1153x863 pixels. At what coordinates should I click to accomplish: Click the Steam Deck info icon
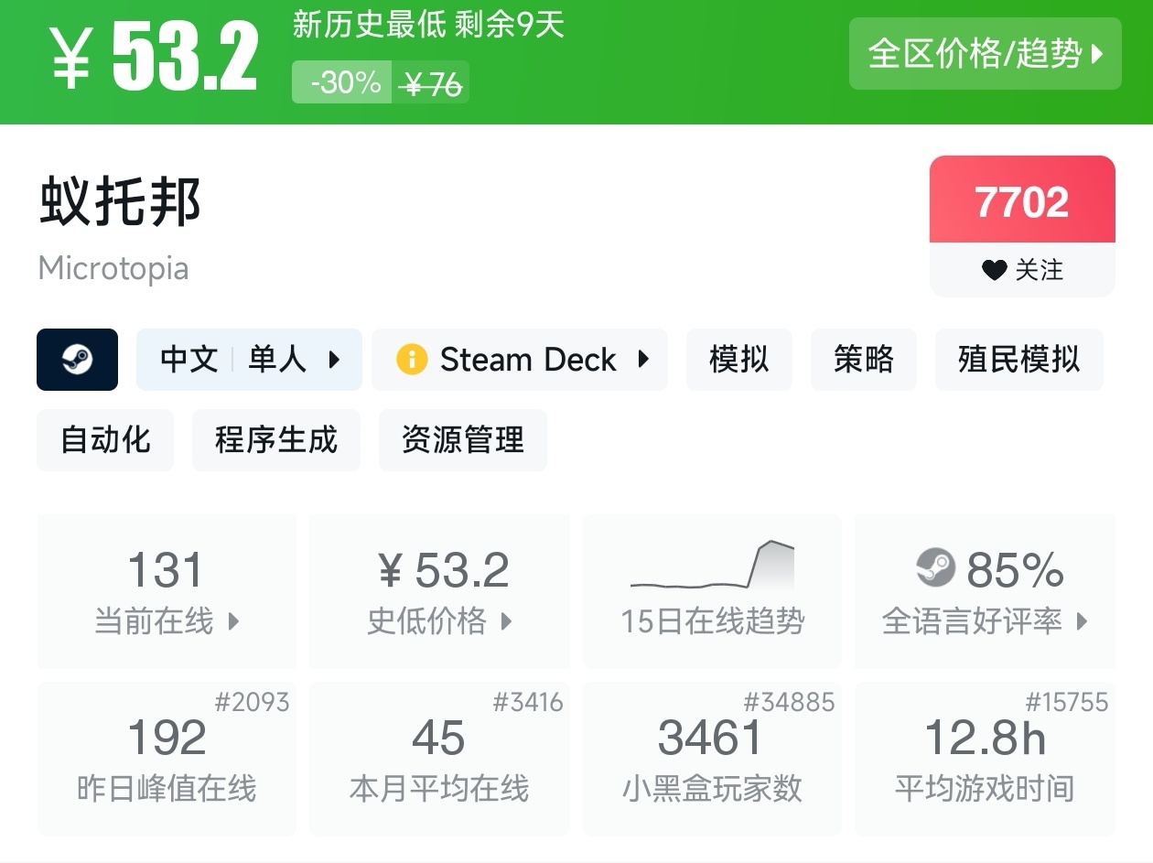tap(412, 360)
